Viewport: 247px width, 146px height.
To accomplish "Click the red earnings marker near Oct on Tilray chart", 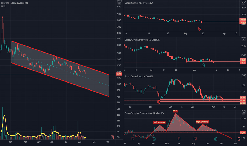I will [112, 137].
